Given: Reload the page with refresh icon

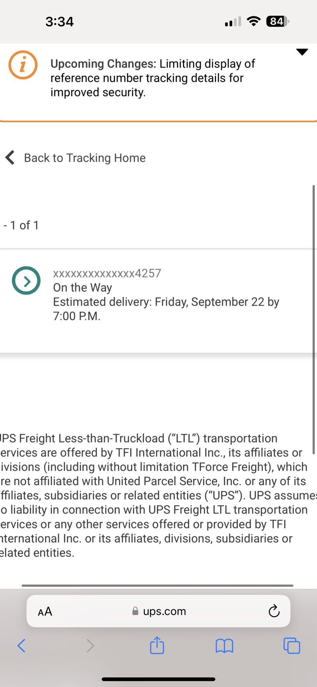Looking at the screenshot, I should 274,611.
